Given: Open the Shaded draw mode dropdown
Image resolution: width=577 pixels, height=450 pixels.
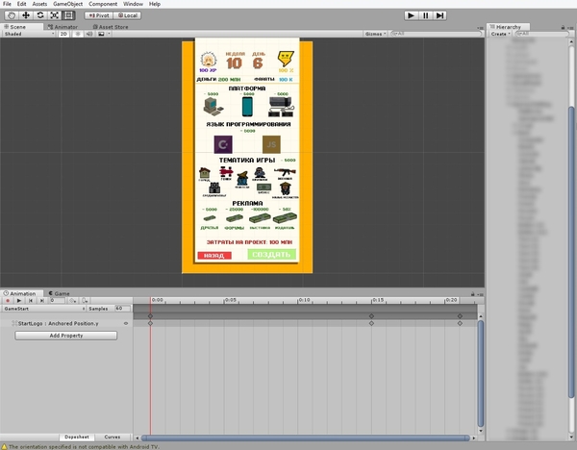Looking at the screenshot, I should (x=27, y=34).
